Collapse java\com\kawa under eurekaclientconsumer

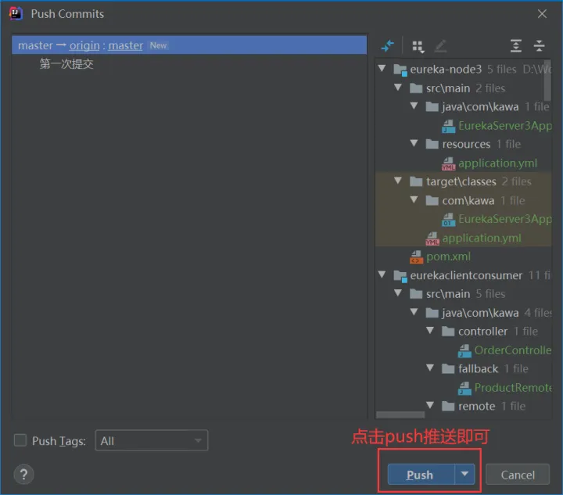414,311
